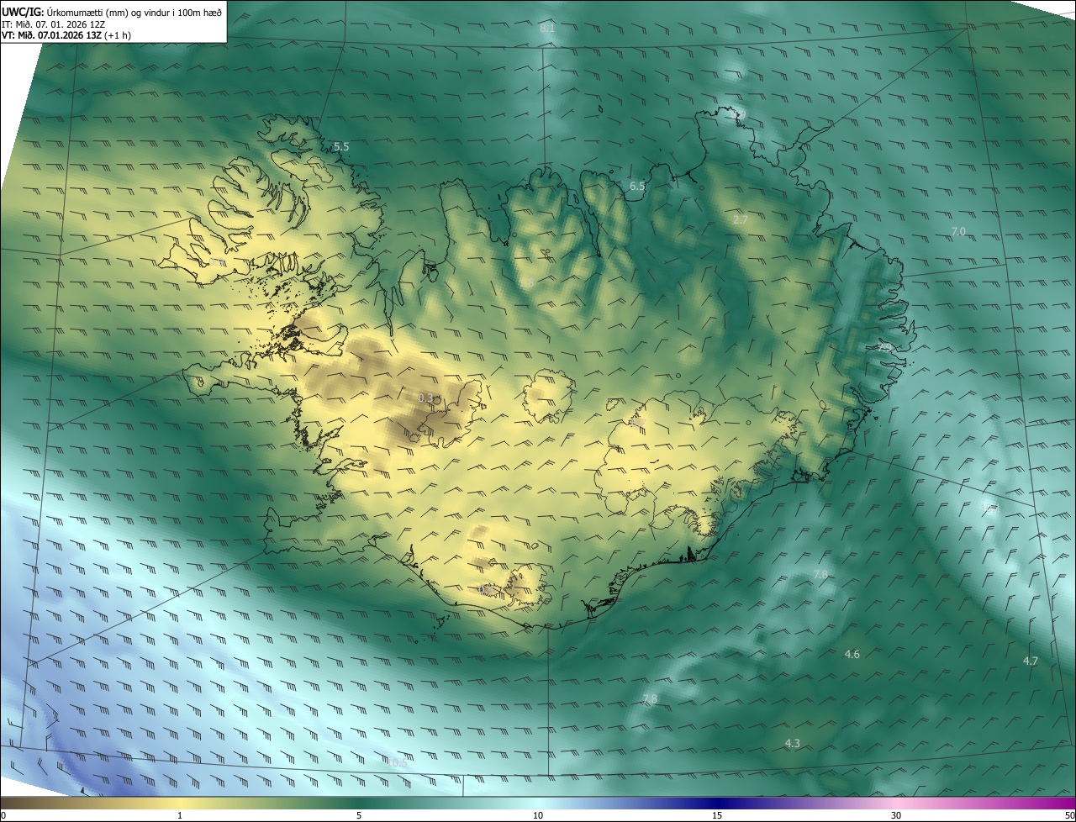Screen dimensions: 1076x822
Task: Click the 4.3 value label on the map
Action: click(x=792, y=743)
